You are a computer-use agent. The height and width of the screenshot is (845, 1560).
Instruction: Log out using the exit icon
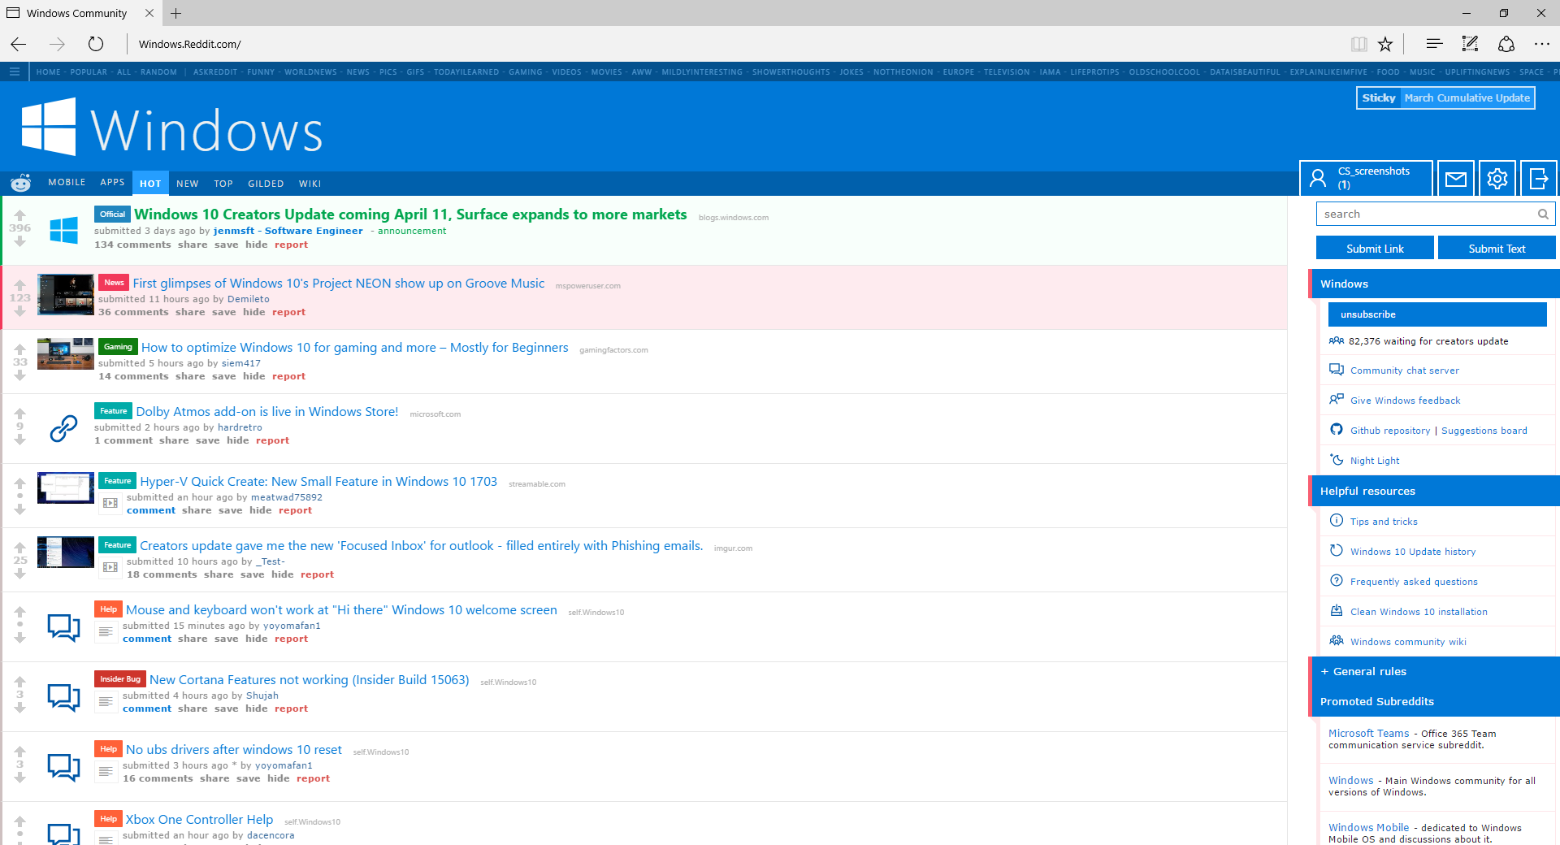point(1538,178)
